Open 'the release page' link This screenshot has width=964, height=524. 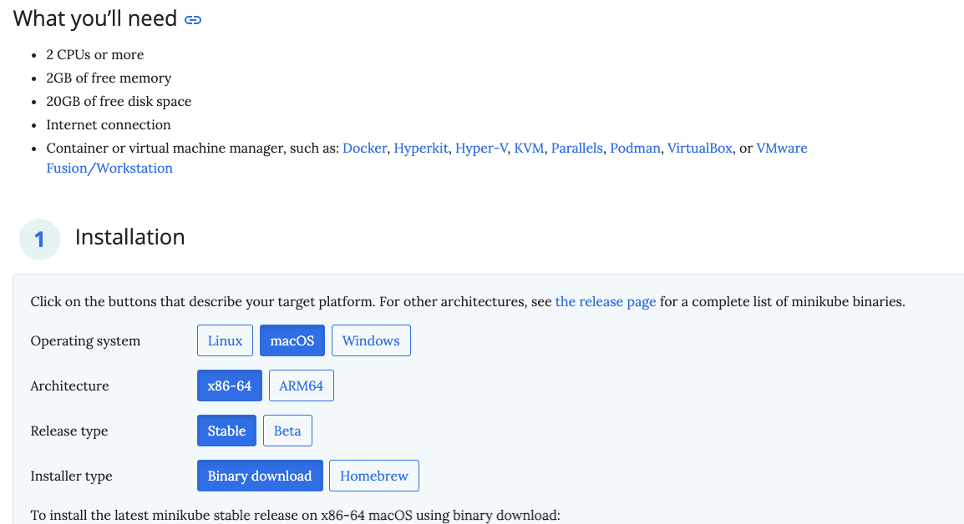click(x=606, y=301)
